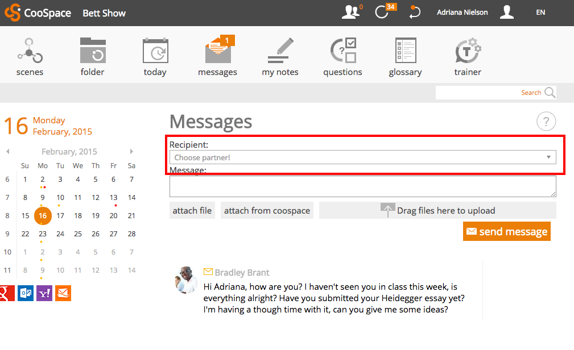This screenshot has width=574, height=350.
Task: Open my notes pencil icon
Action: point(280,51)
